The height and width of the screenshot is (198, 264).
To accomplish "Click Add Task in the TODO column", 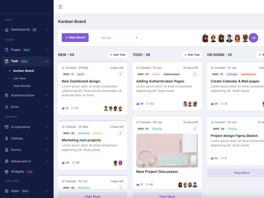I will 192,55.
